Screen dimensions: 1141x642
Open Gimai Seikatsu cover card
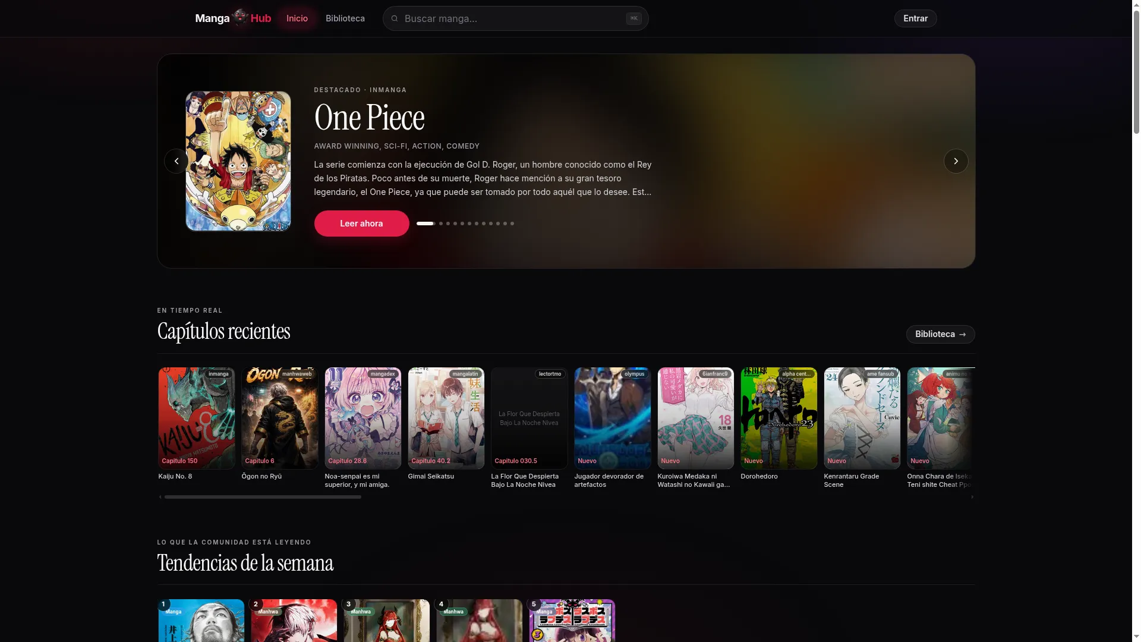click(x=446, y=418)
